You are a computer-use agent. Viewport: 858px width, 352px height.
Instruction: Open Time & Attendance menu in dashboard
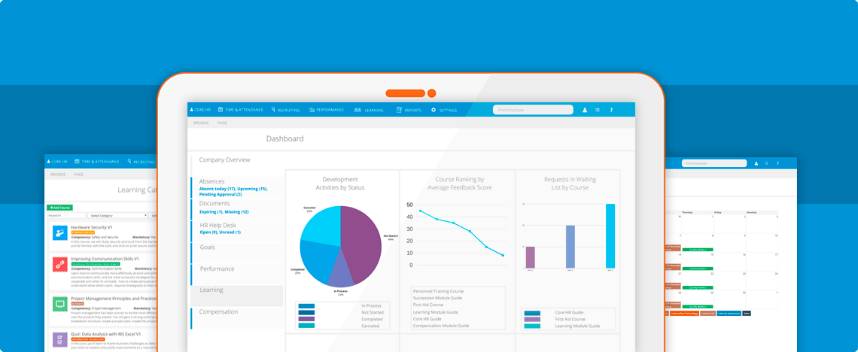click(x=240, y=110)
